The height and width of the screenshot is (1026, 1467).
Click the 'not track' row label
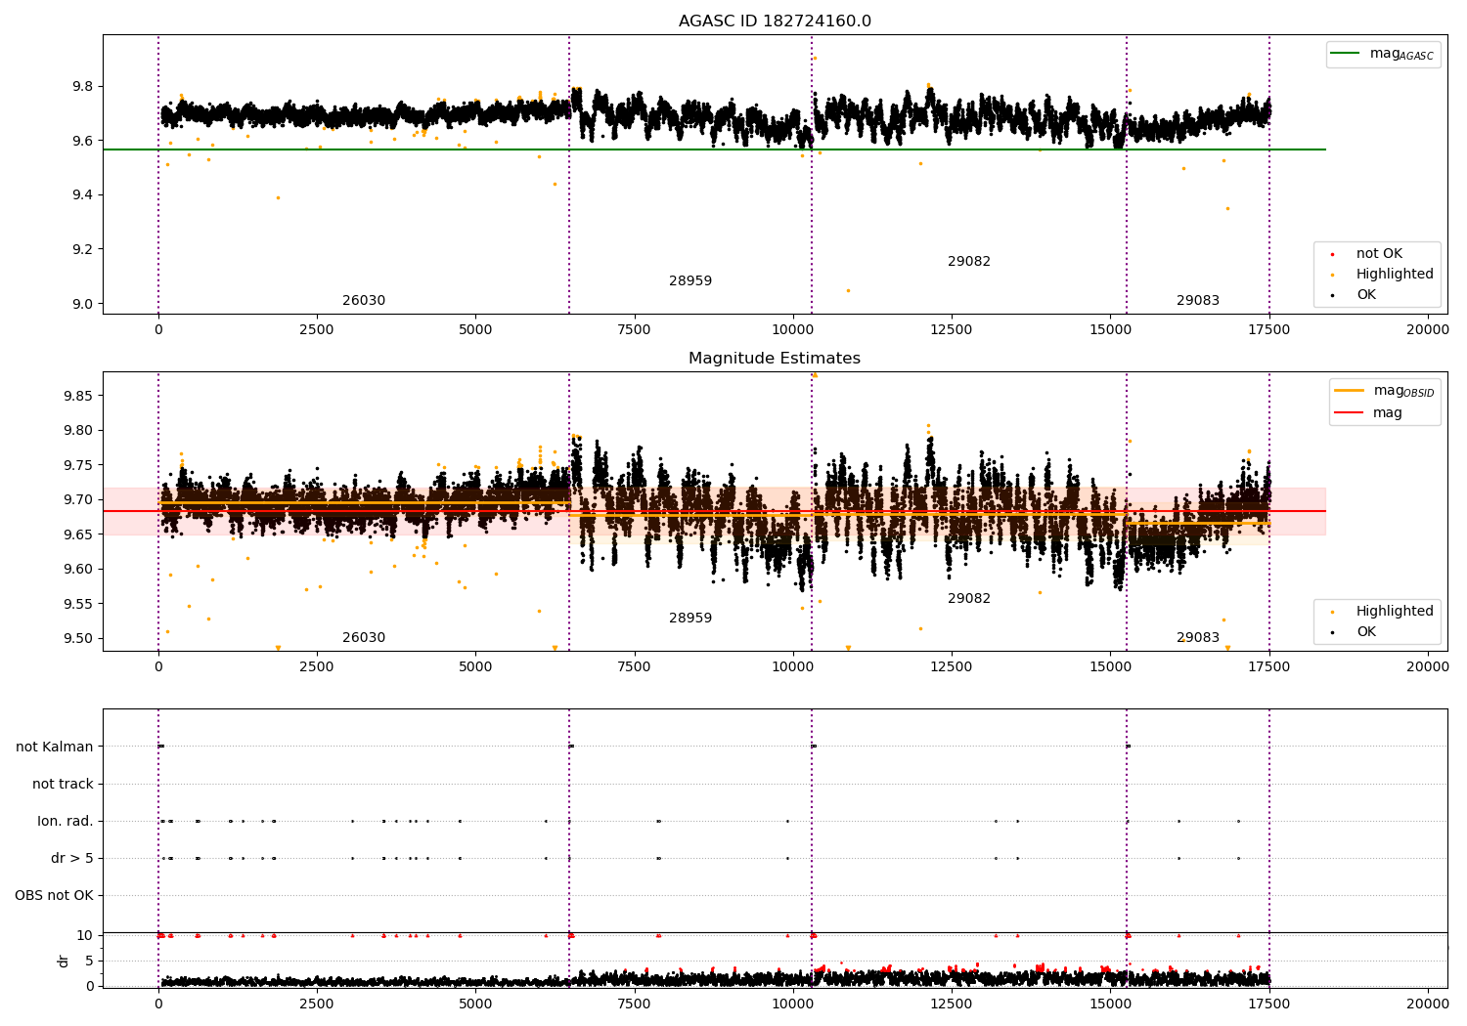63,785
